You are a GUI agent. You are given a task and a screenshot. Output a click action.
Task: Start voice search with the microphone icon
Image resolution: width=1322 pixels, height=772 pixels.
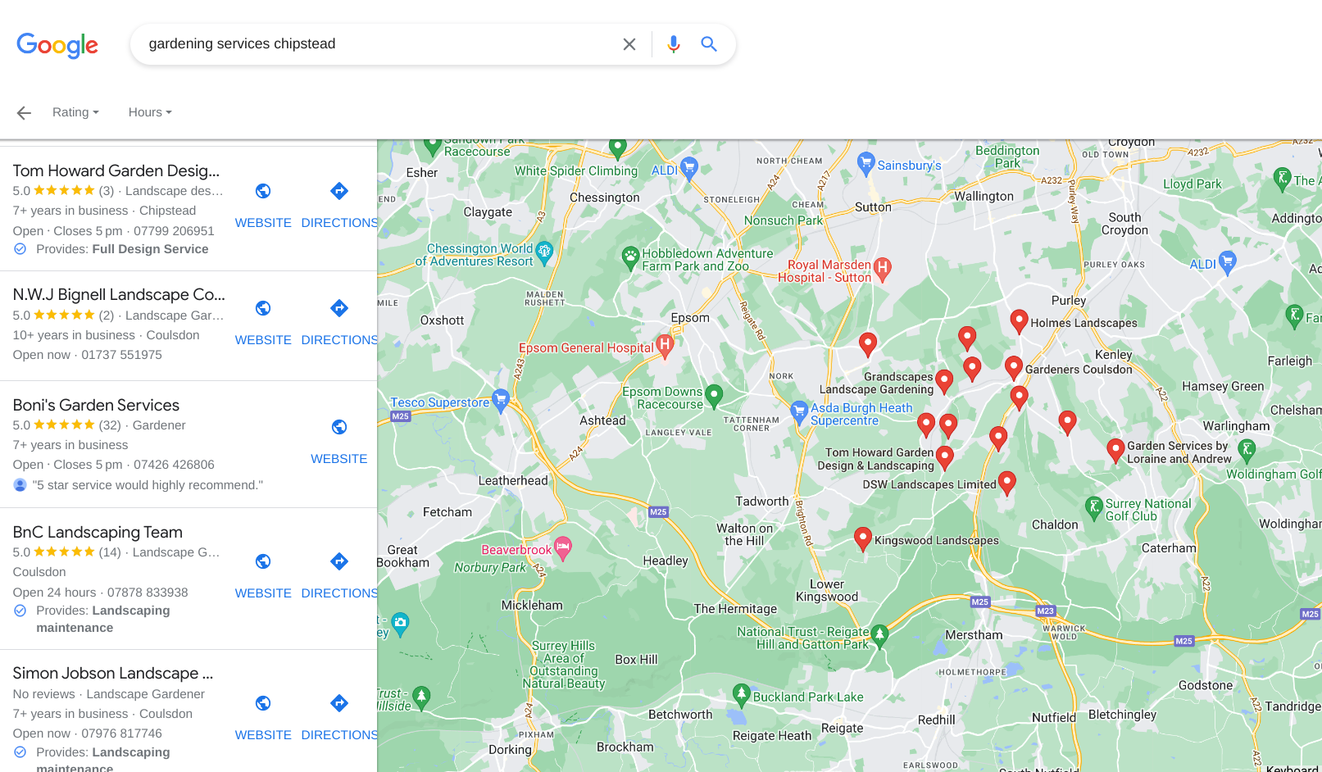pyautogui.click(x=674, y=44)
